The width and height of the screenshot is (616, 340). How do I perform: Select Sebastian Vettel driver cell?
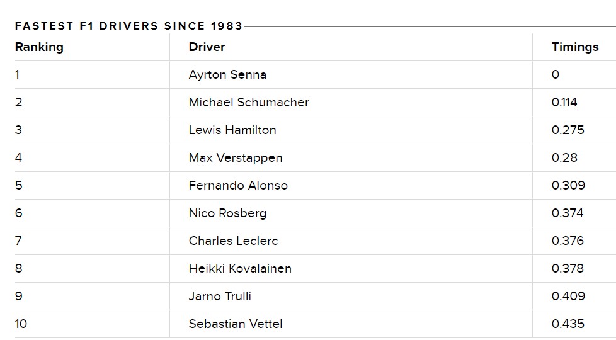coord(236,324)
